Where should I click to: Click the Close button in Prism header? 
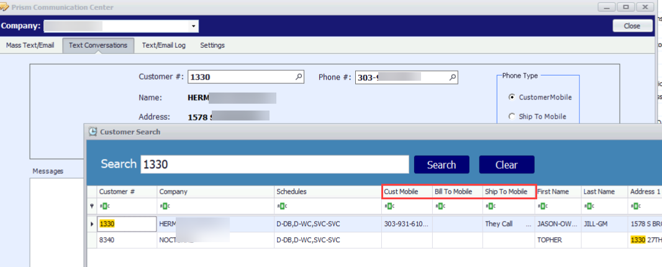tap(632, 26)
